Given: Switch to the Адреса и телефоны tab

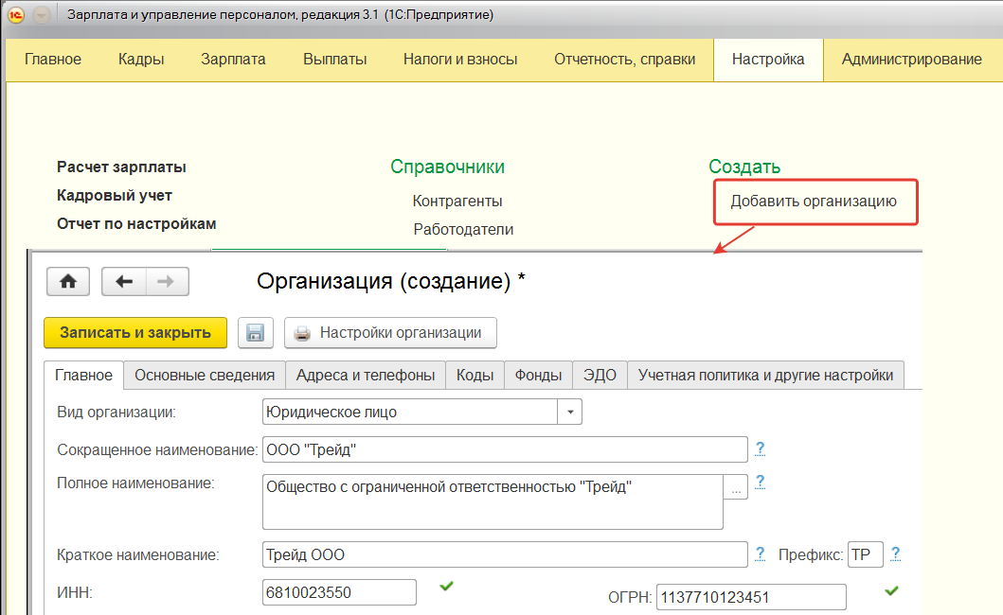Looking at the screenshot, I should [366, 375].
